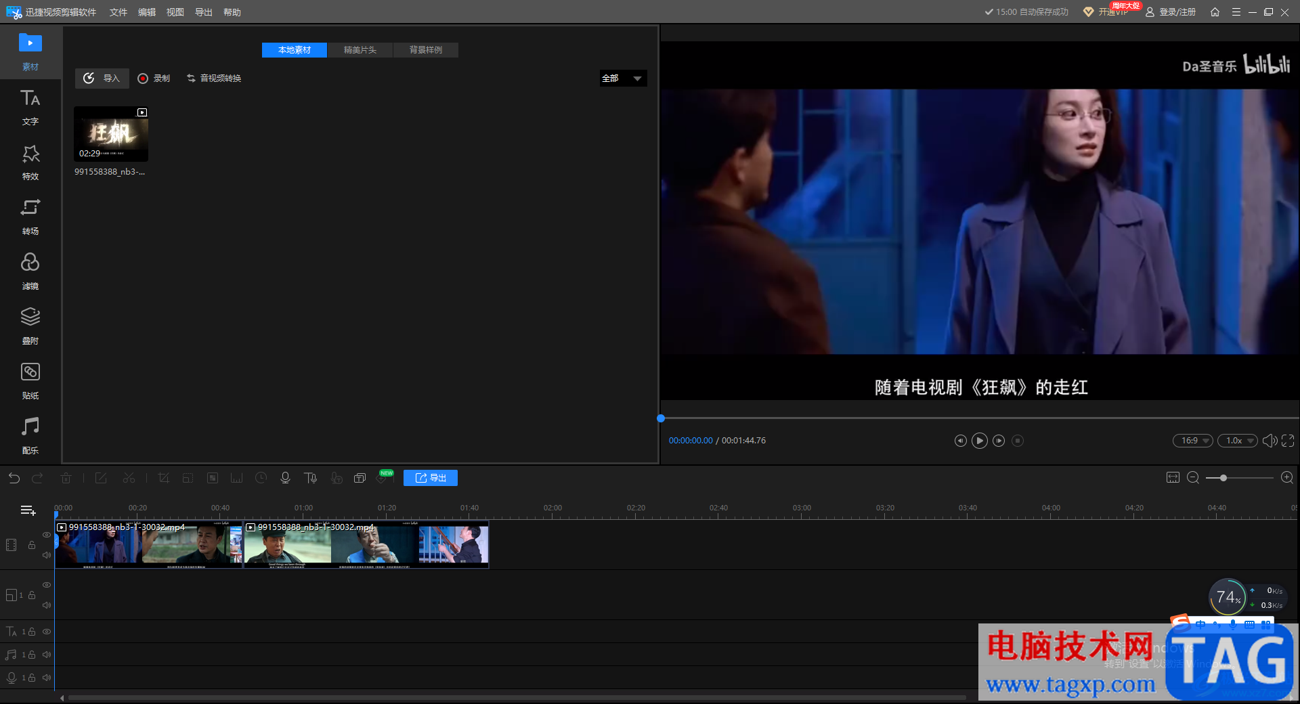Step to the previous frame
This screenshot has width=1300, height=704.
tap(960, 441)
